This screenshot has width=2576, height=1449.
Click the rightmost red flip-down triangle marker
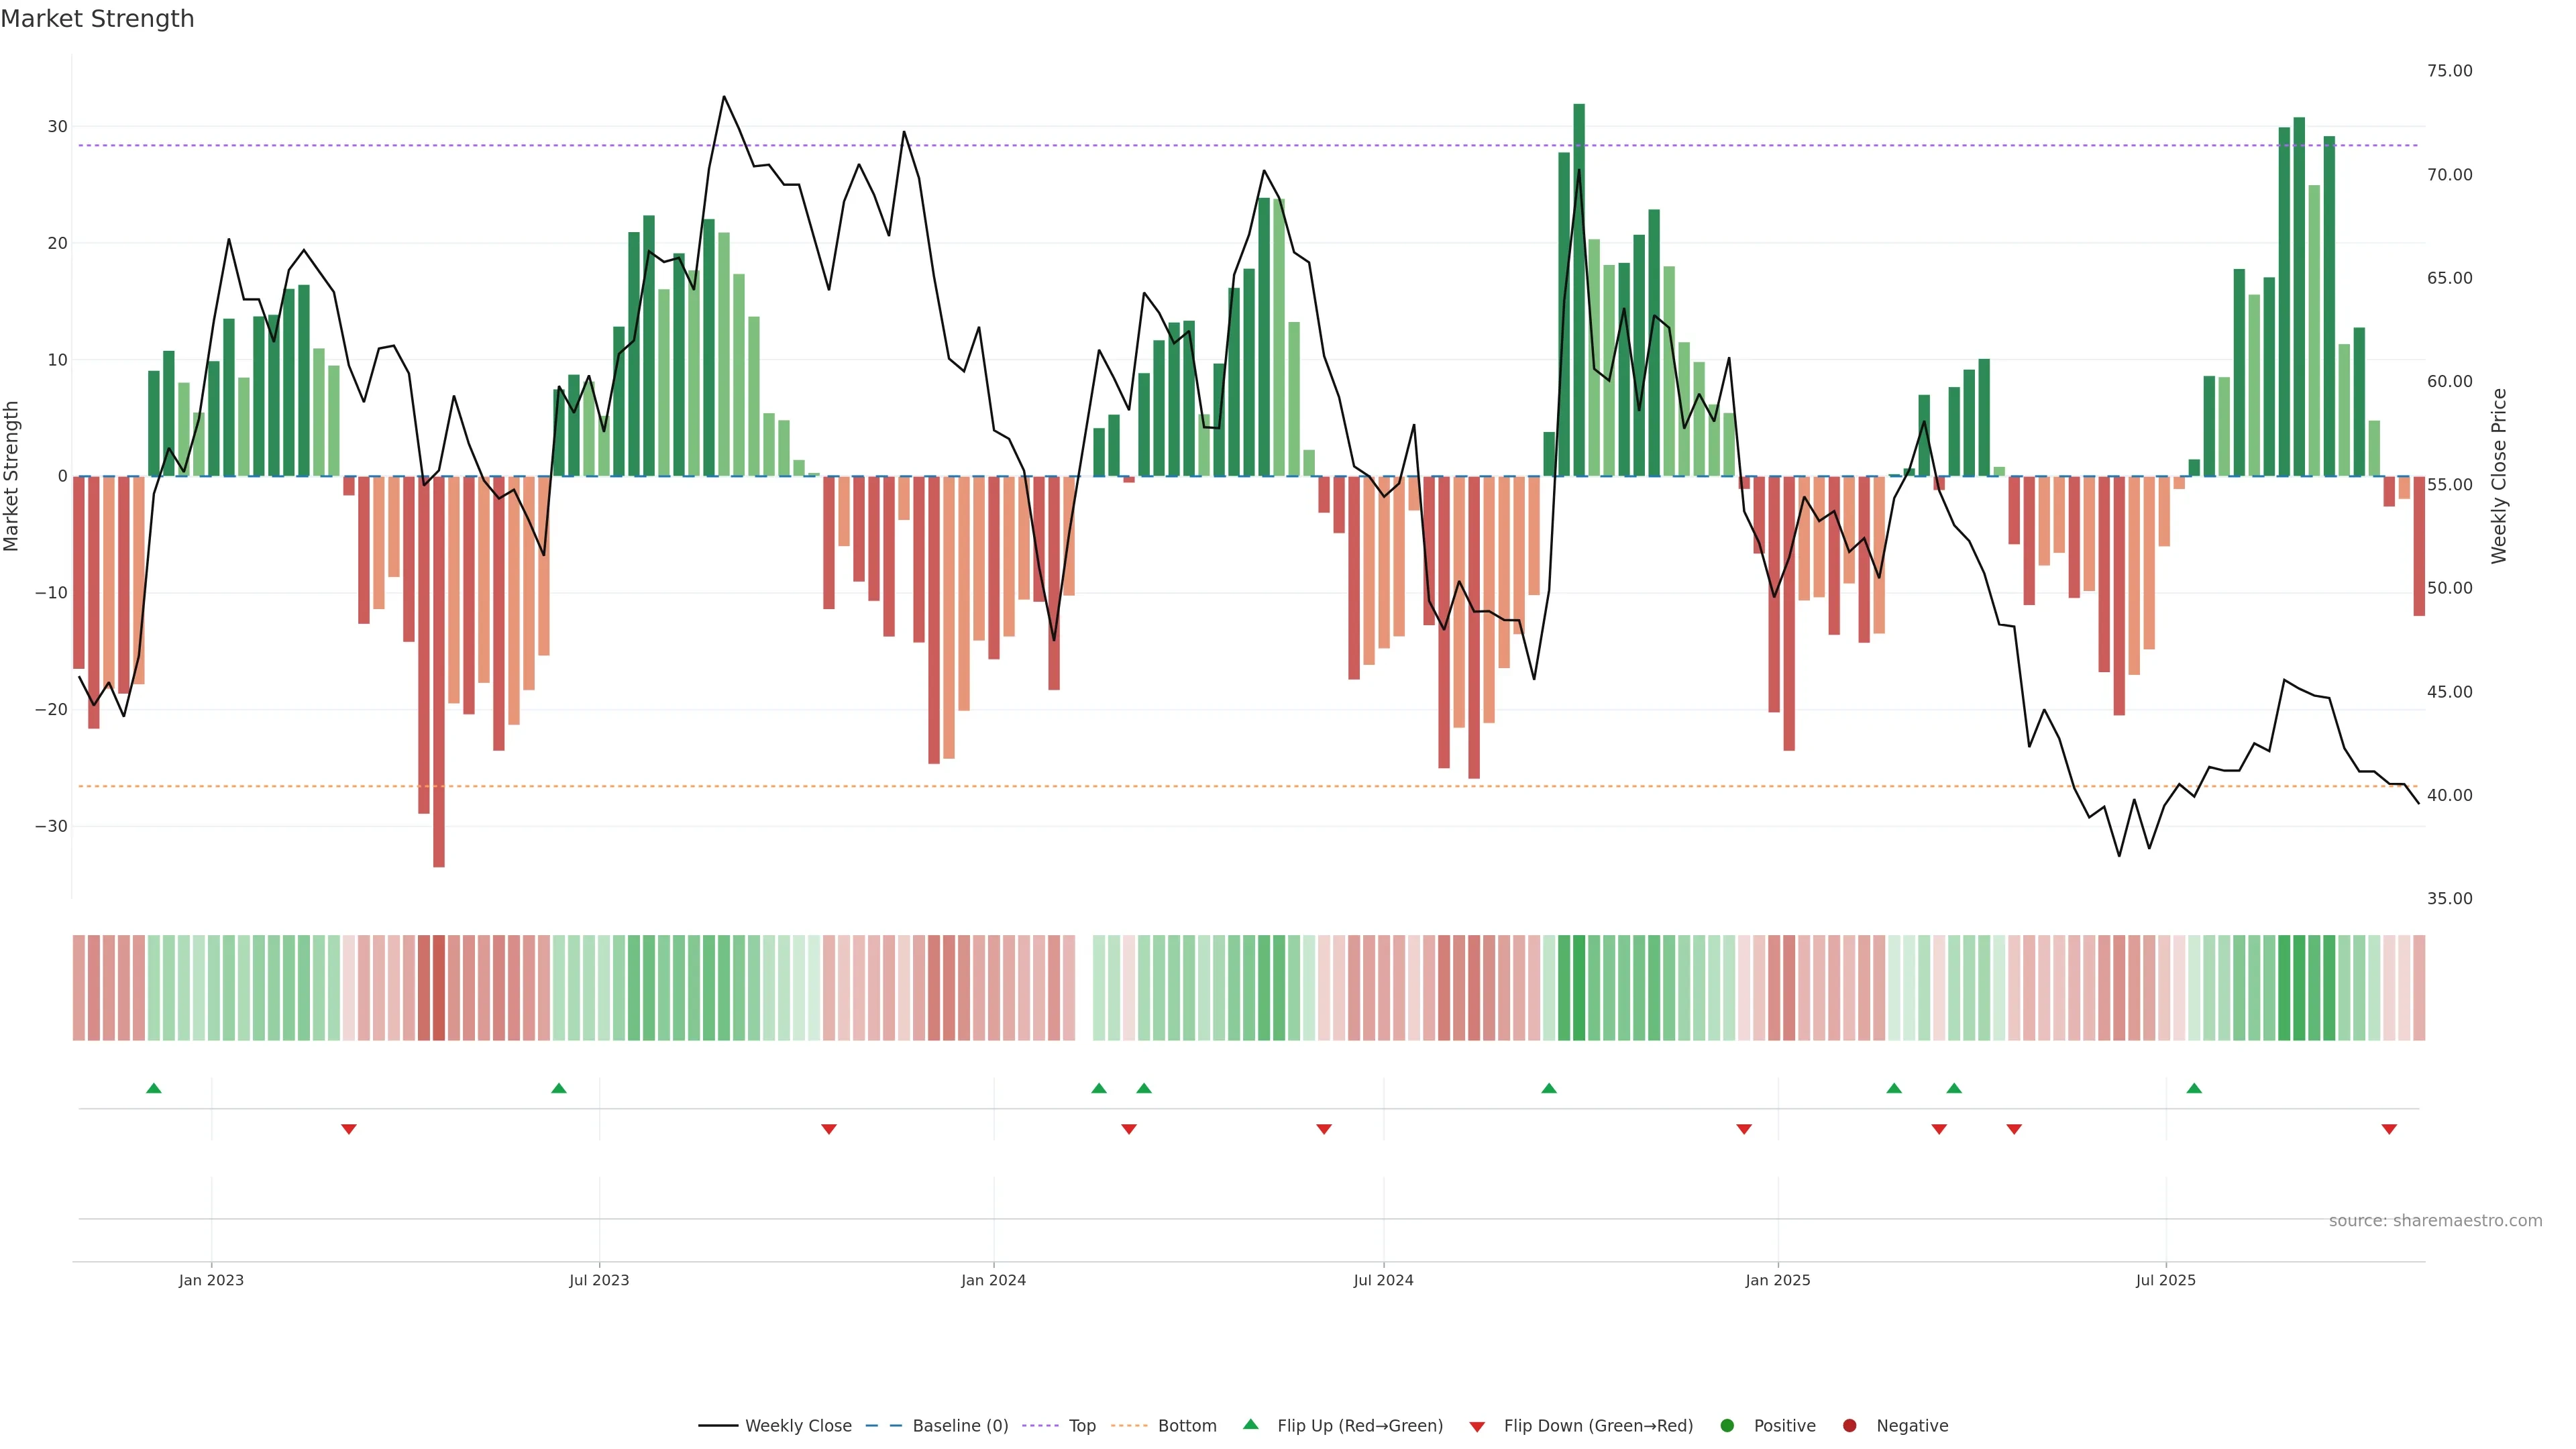[x=2389, y=1129]
